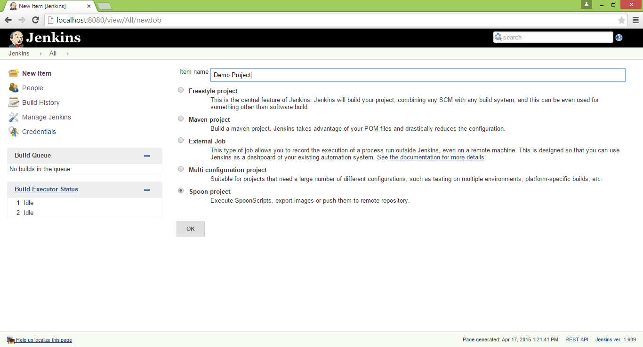The image size is (643, 347).
Task: Click the search magnifier icon
Action: (x=498, y=37)
